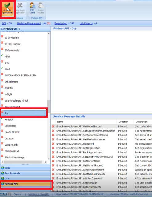Select the BookAppointment message row
The image size is (152, 197).
[x=102, y=152]
